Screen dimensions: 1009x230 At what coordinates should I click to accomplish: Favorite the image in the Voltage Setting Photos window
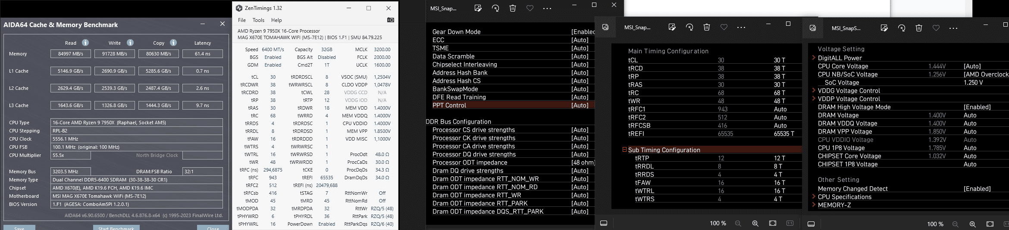click(x=936, y=28)
